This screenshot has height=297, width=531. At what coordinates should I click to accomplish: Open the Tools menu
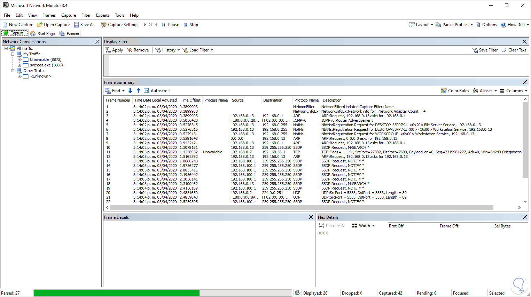pyautogui.click(x=119, y=15)
